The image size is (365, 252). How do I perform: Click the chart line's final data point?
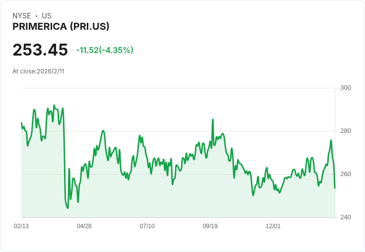pos(335,188)
